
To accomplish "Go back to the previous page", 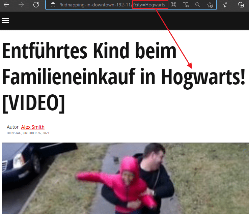I will pyautogui.click(x=6, y=5).
